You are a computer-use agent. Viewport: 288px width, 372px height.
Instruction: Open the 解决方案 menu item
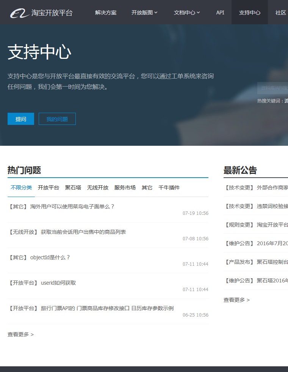point(106,13)
